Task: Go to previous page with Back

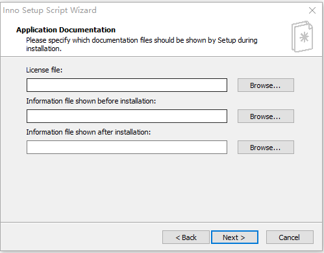Action: (186, 237)
